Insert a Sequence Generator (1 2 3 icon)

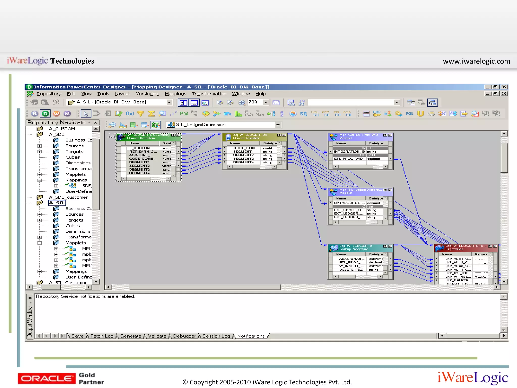173,114
